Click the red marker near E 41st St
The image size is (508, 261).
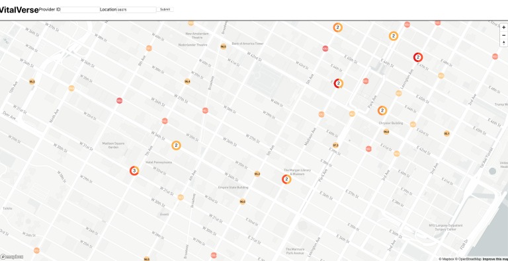[368, 149]
